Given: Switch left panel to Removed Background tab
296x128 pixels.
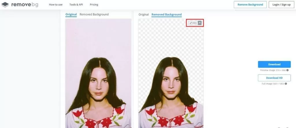Looking at the screenshot, I should click(x=94, y=14).
